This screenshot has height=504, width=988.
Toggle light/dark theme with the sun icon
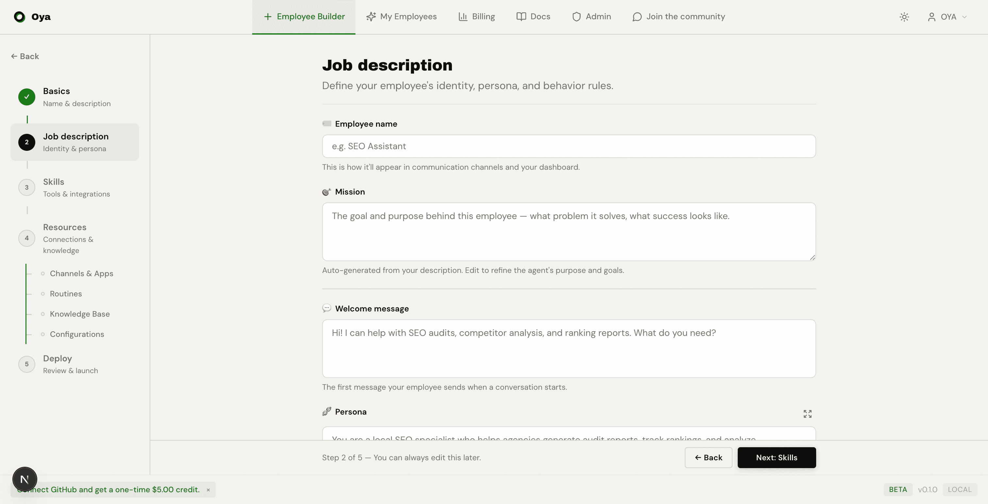[904, 17]
